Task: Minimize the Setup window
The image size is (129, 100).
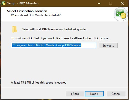Action: 99,3
